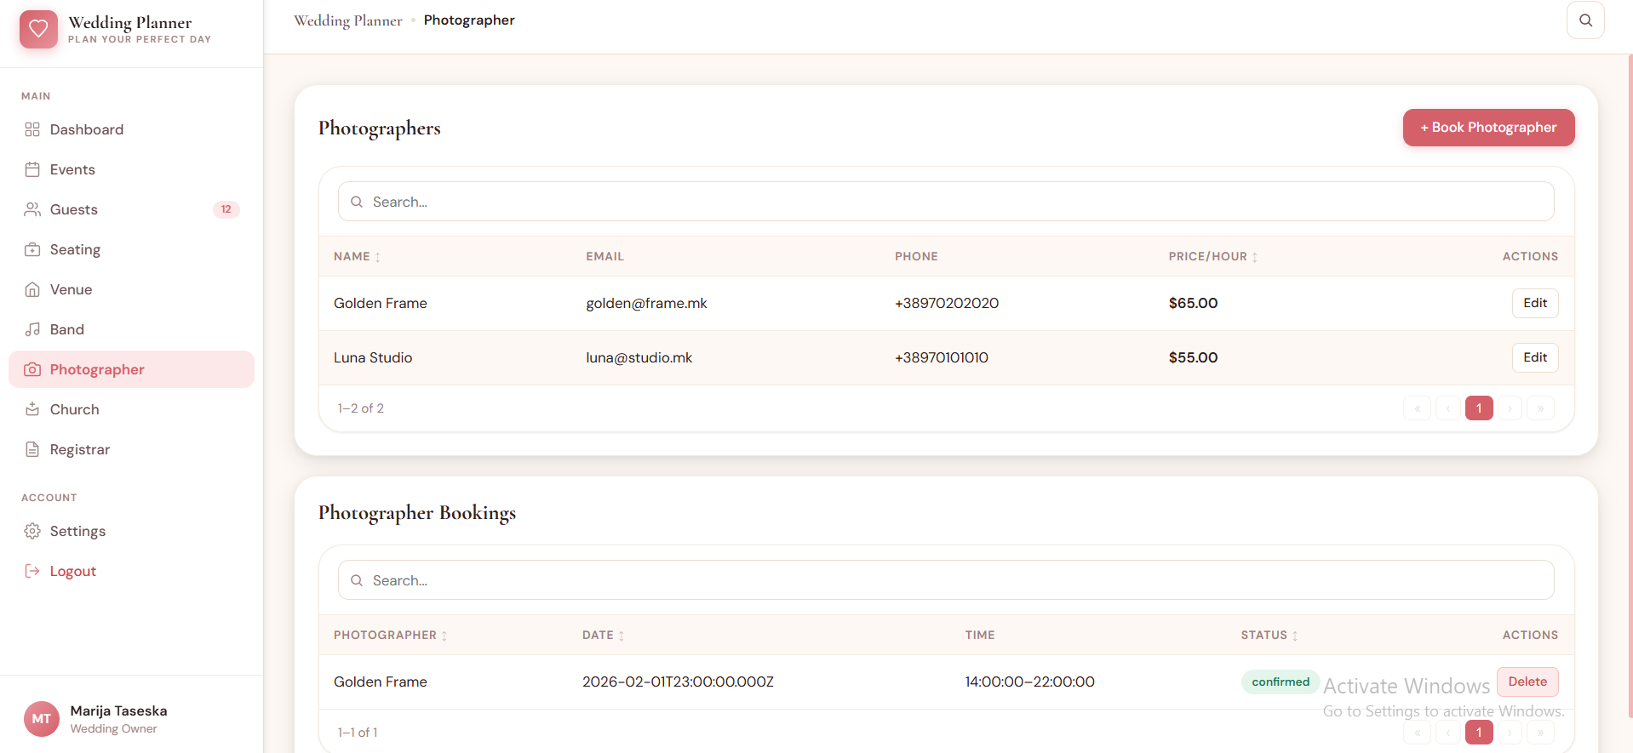Open the Venue page
The image size is (1633, 753).
[x=71, y=289]
